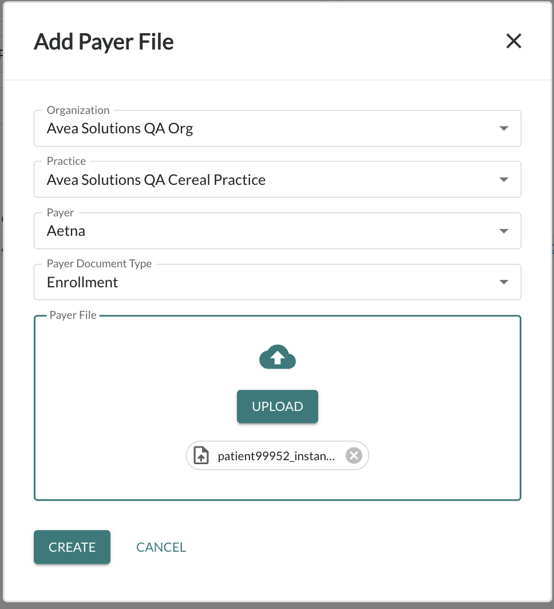Close the Add Payer File dialog
This screenshot has width=554, height=609.
(x=513, y=41)
